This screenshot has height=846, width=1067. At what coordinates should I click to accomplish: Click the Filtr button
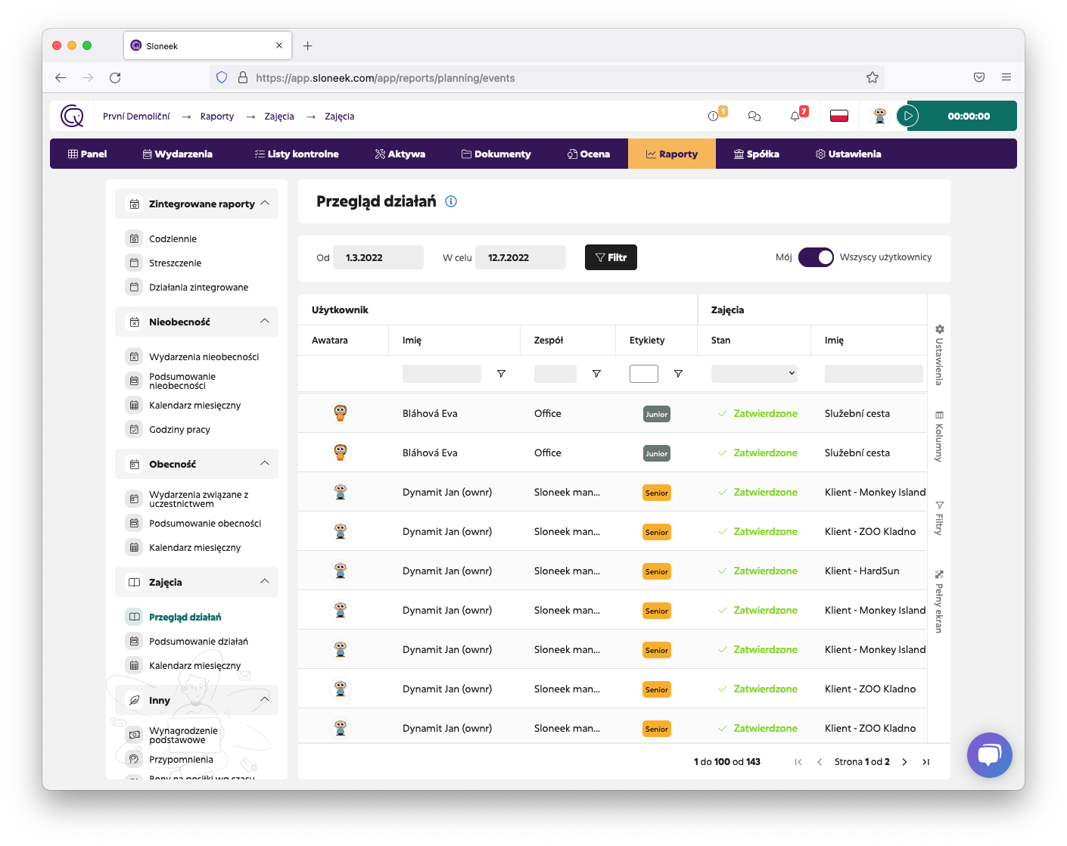click(x=611, y=257)
